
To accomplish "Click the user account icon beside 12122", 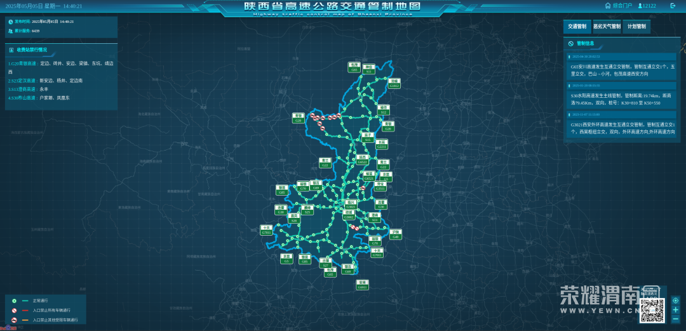I will click(x=639, y=6).
